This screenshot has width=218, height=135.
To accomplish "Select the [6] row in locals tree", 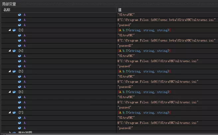I will point(21,92).
